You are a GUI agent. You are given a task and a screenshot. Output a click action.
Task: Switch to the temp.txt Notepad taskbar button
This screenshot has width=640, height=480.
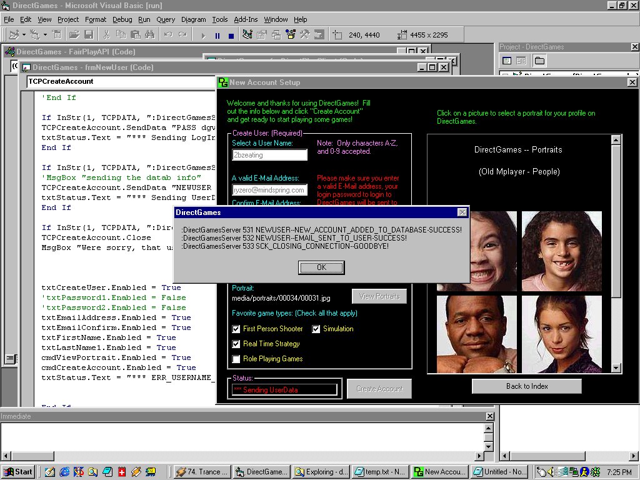tap(379, 472)
